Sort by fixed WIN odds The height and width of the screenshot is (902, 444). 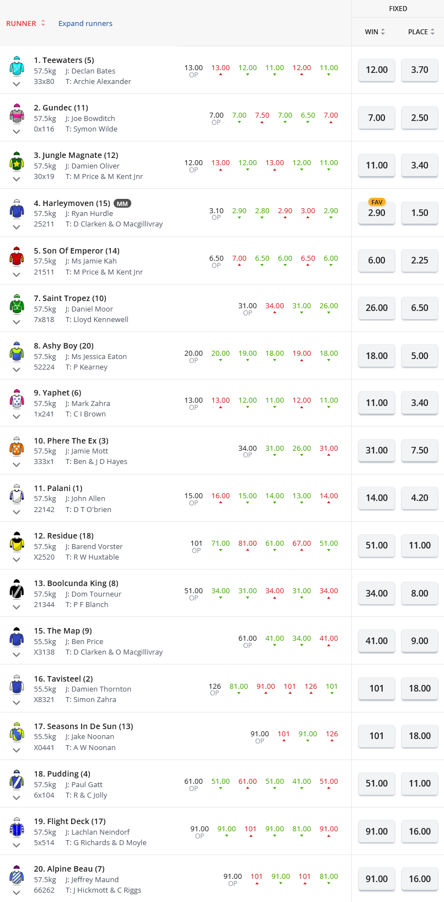coord(375,32)
